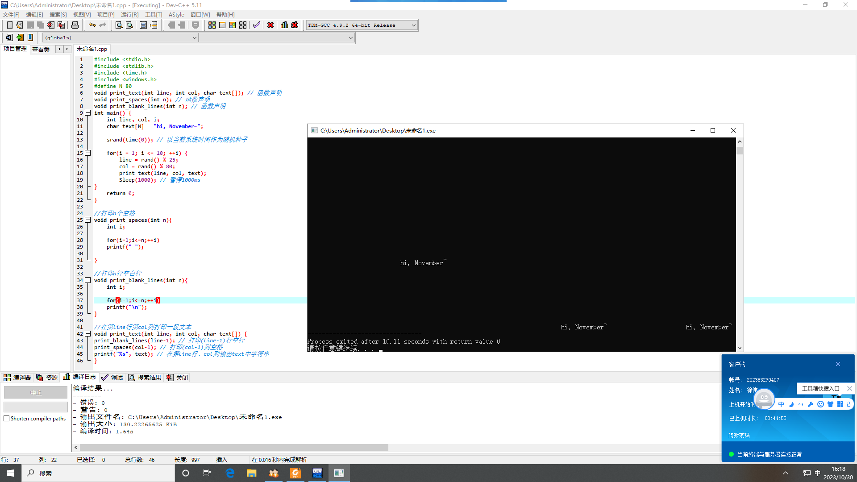857x482 pixels.
Task: Click the Compile & Run colored icon
Action: (x=233, y=25)
